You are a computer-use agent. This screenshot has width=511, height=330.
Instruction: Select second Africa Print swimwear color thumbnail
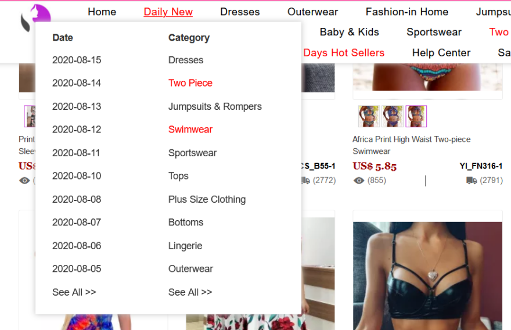[x=393, y=116]
